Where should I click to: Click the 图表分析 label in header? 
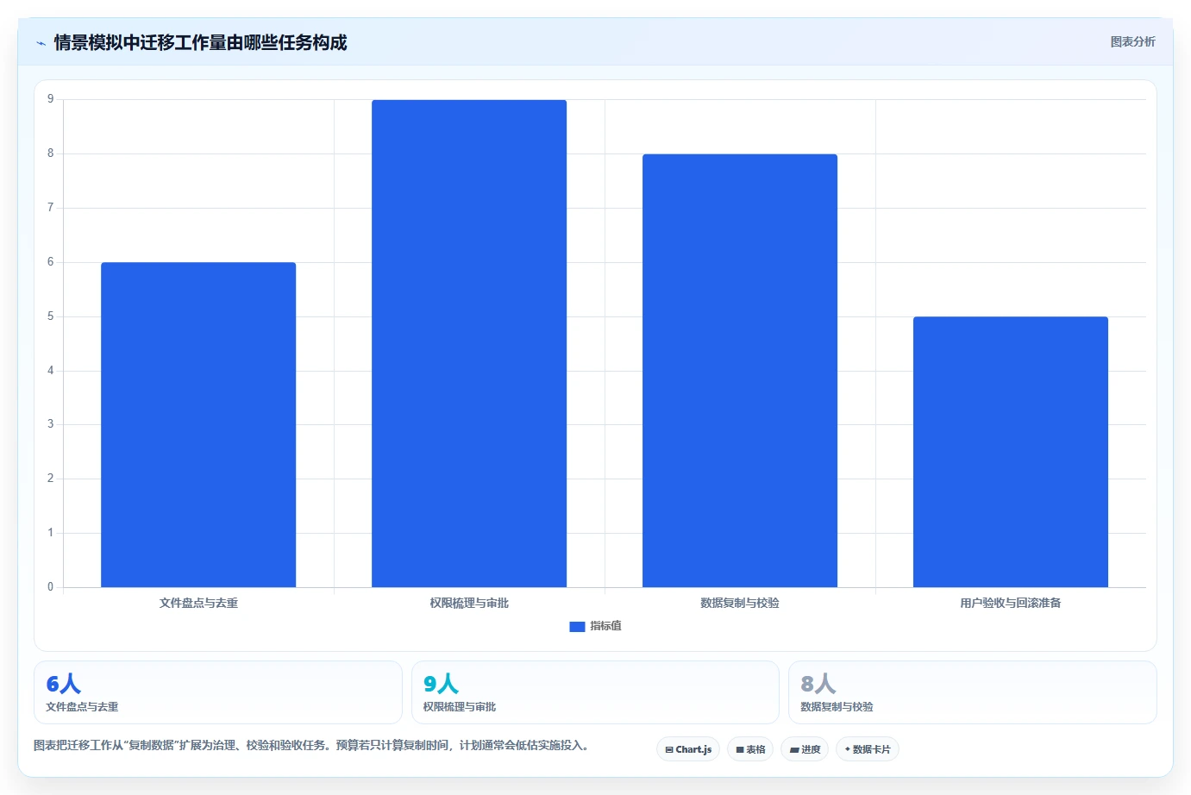[x=1132, y=41]
